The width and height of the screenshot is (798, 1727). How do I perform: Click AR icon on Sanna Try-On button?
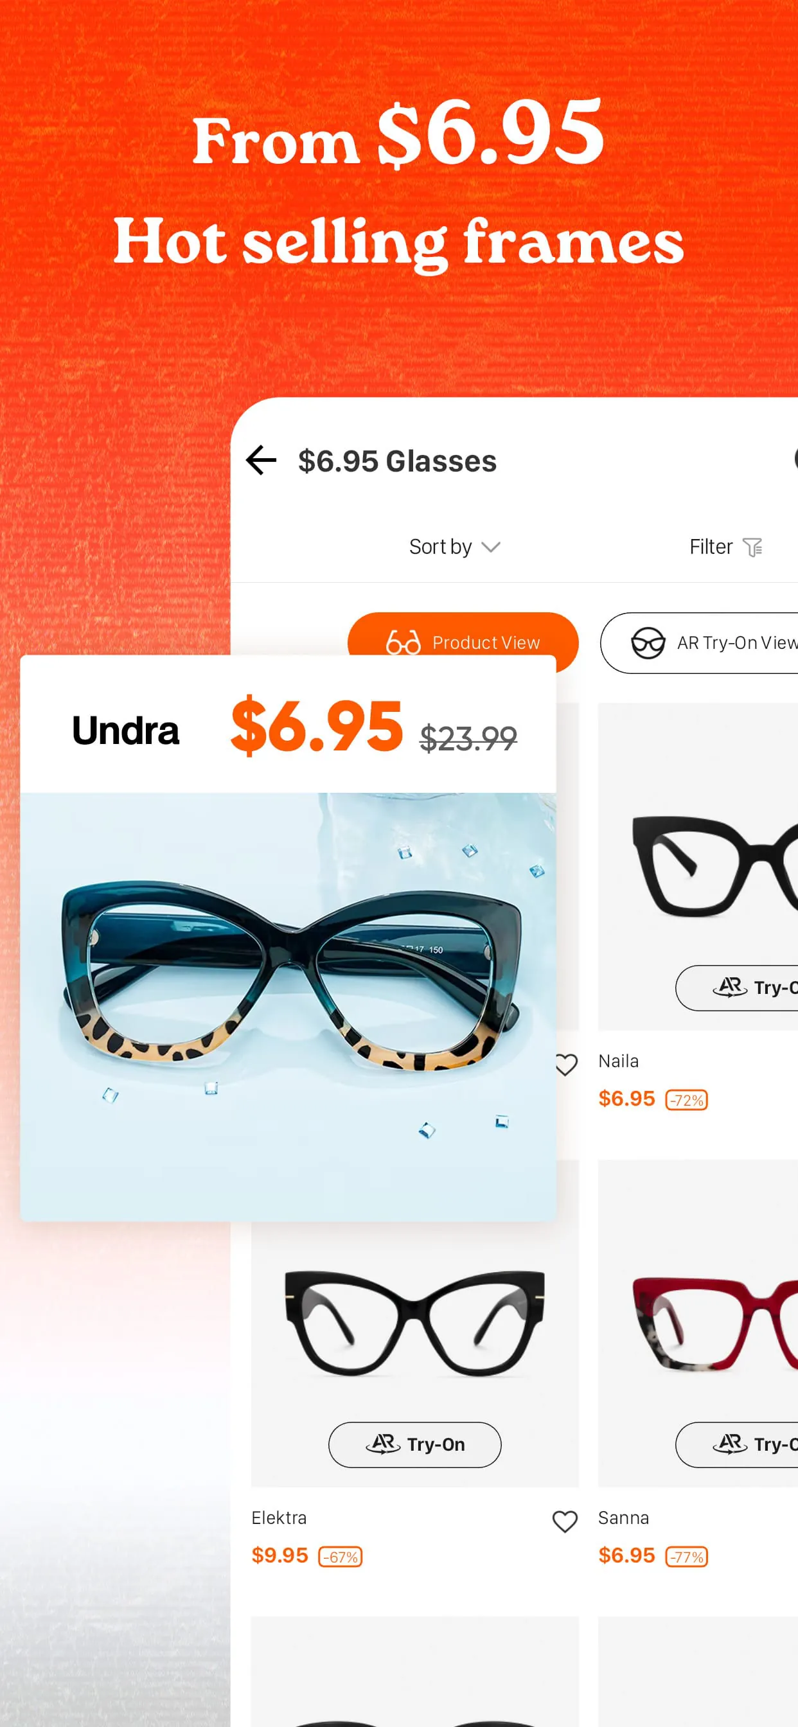point(730,1444)
